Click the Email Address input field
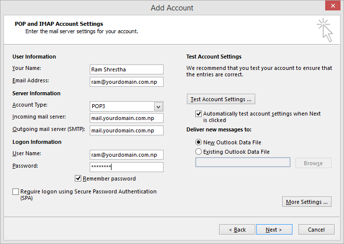This screenshot has height=244, width=344. tap(126, 82)
